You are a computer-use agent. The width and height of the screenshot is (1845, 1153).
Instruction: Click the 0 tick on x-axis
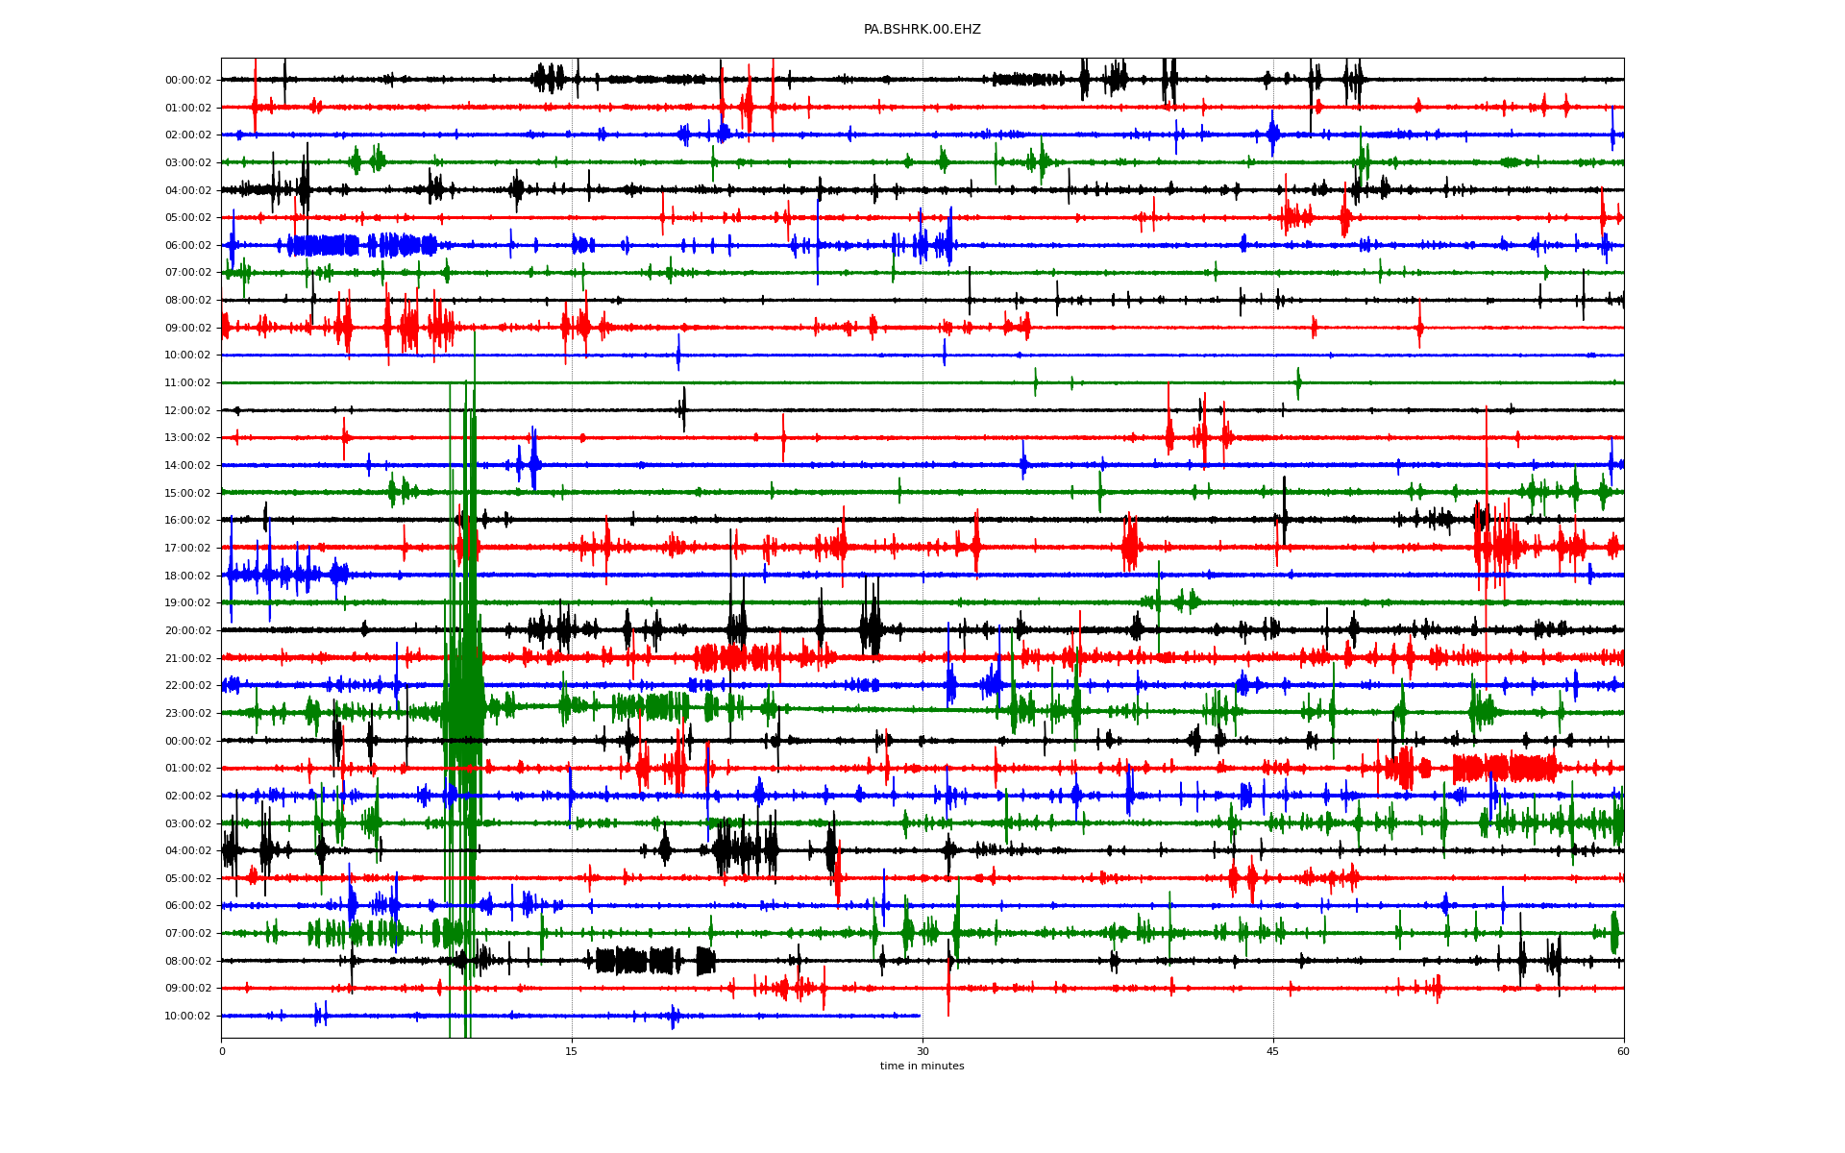[x=222, y=1051]
